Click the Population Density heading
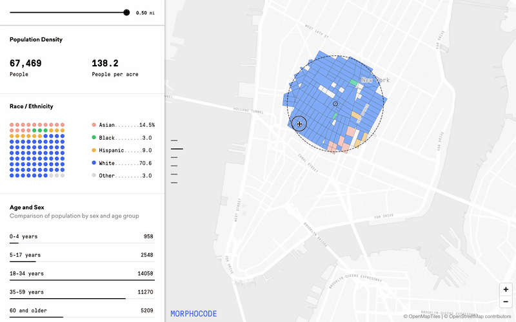This screenshot has width=516, height=322. [36, 39]
